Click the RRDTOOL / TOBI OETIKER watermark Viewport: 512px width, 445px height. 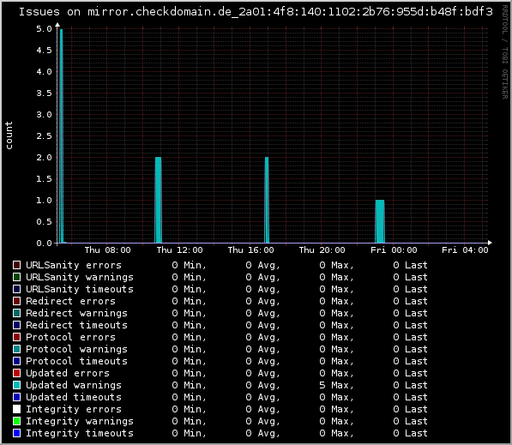pos(505,52)
